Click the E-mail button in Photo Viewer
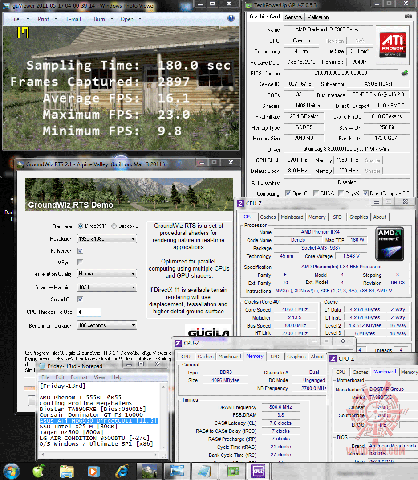418x480 pixels. click(x=74, y=19)
